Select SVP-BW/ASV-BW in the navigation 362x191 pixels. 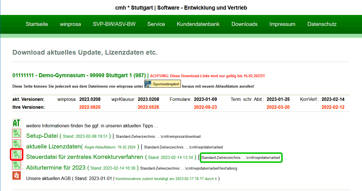coord(114,24)
